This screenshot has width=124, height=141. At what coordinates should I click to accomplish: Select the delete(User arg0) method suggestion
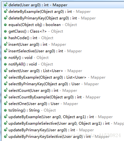(64, 5)
